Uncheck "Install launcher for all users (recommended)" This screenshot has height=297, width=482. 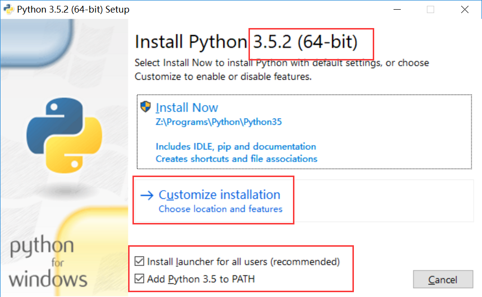click(140, 261)
